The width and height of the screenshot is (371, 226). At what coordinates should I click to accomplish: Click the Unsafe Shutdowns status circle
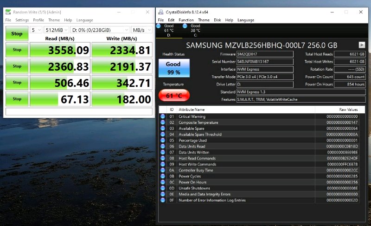(163, 188)
